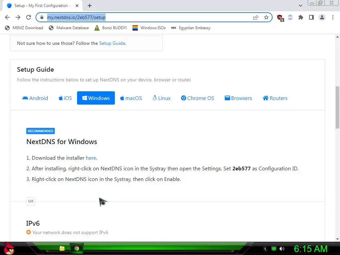Click the NextDNS for Windows heading
This screenshot has width=340, height=255.
(61, 141)
